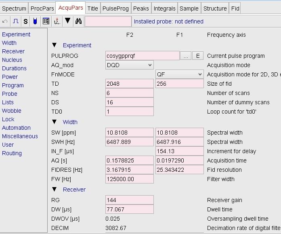Click the FIDRES F2 field 3.167915
The image size is (281, 234).
(129, 170)
